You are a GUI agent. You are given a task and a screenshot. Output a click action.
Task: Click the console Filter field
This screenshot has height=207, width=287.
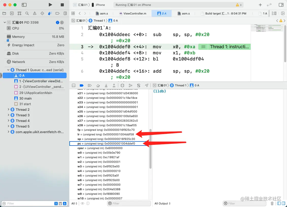244,203
